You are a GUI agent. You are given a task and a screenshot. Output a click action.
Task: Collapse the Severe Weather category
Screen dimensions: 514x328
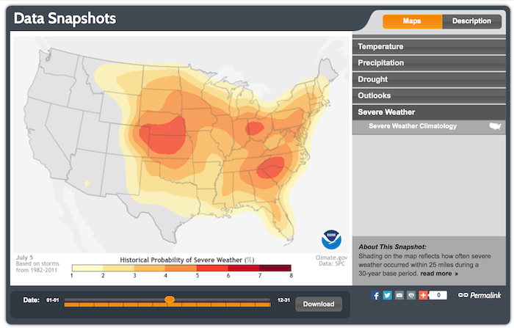(386, 112)
